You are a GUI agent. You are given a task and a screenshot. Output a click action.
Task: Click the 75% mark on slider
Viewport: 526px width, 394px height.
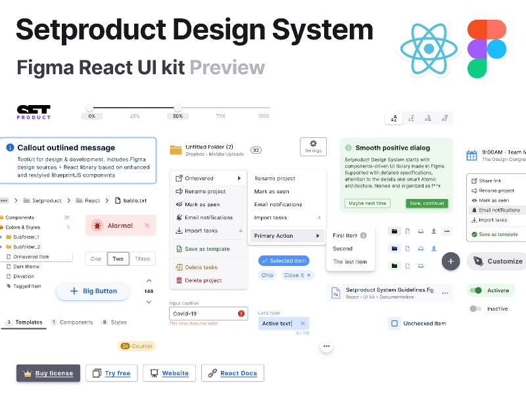[220, 116]
